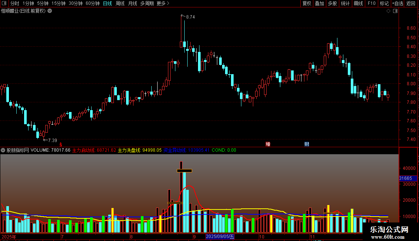This screenshot has width=419, height=241.
Task: Click the 8.74 high price label
Action: (x=191, y=17)
